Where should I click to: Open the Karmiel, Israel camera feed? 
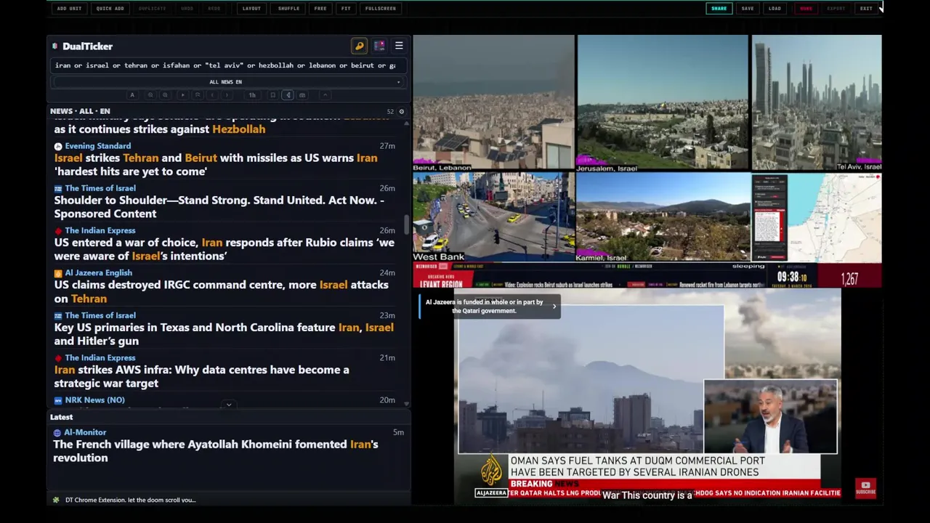coord(663,216)
